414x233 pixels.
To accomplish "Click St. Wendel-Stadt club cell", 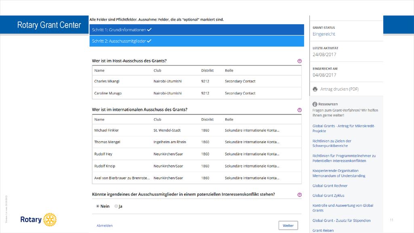I will coord(167,130).
